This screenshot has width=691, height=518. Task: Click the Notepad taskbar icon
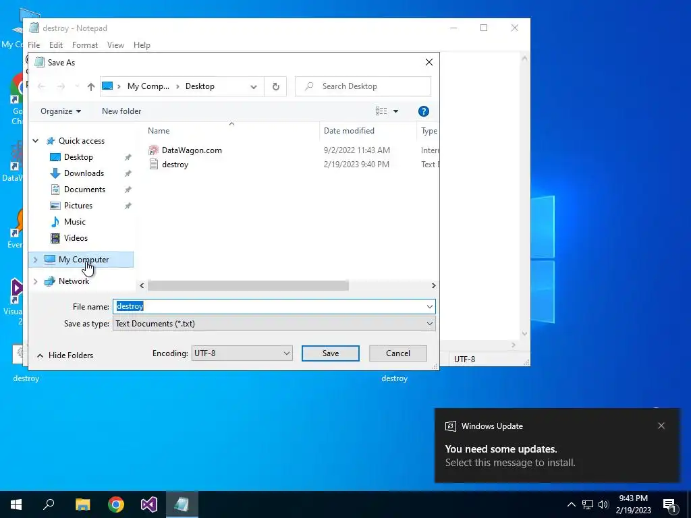pos(182,505)
